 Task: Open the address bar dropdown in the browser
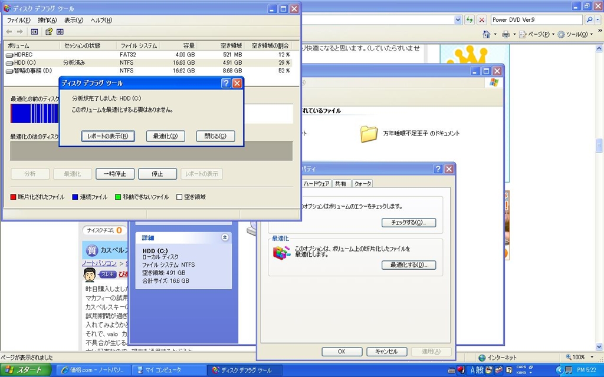pyautogui.click(x=458, y=19)
